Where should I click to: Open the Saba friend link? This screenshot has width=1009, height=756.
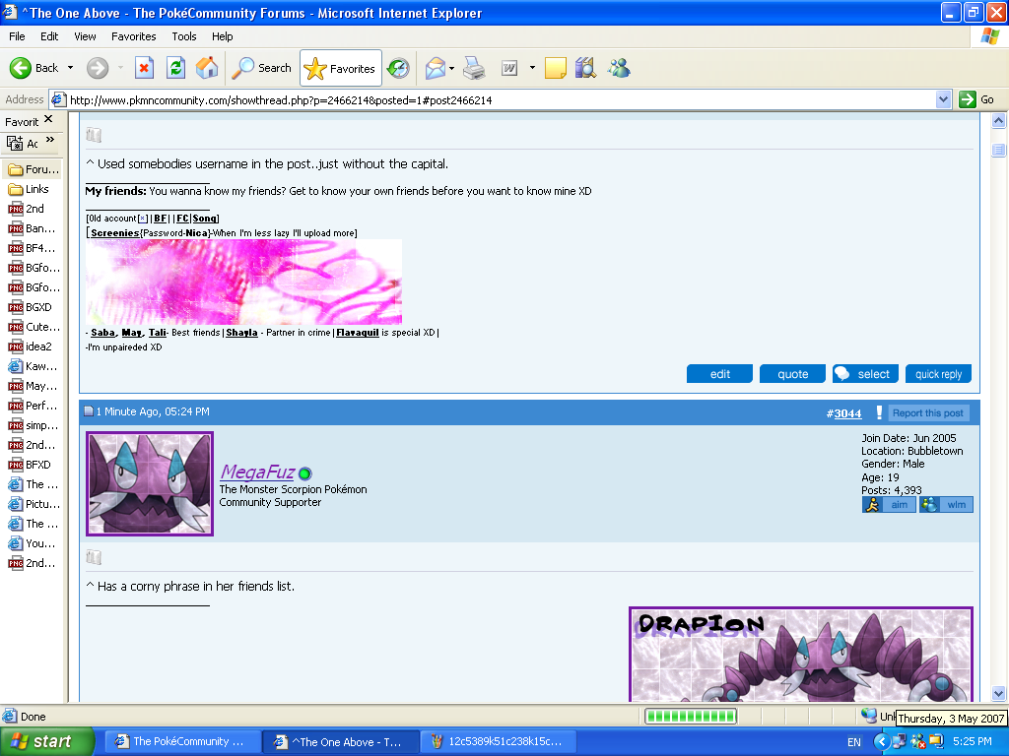coord(102,333)
